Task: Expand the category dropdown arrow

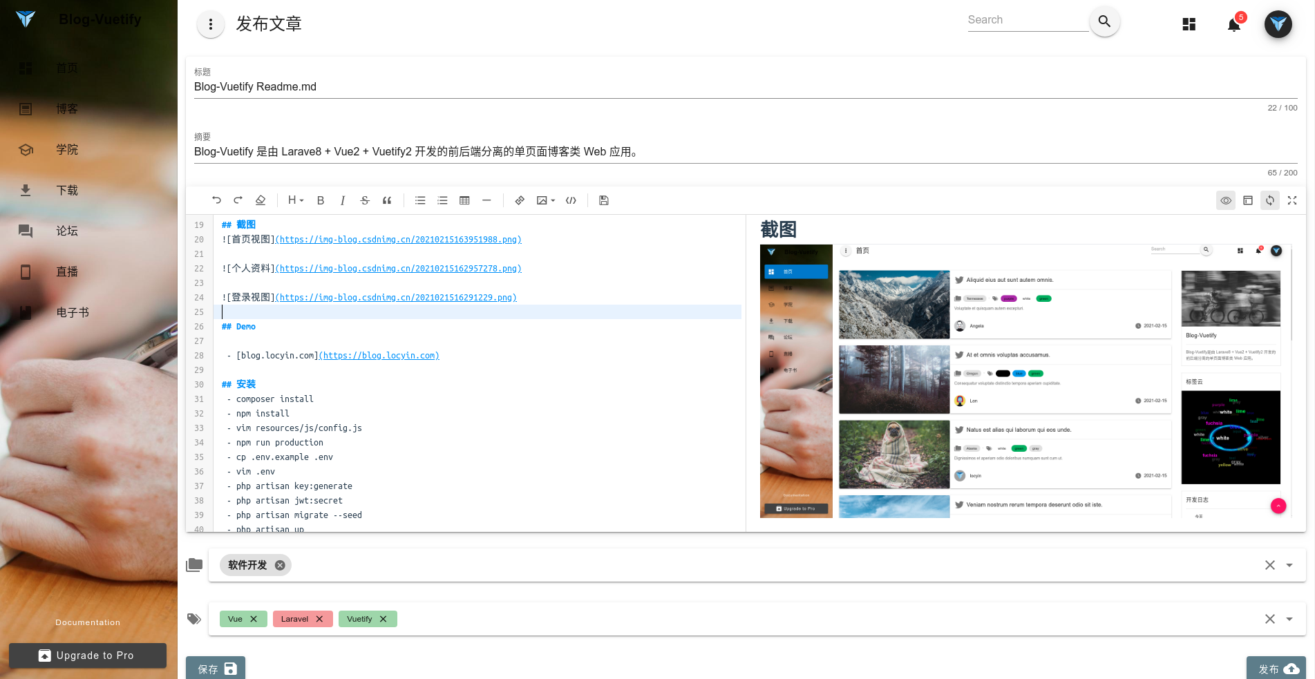Action: point(1289,565)
